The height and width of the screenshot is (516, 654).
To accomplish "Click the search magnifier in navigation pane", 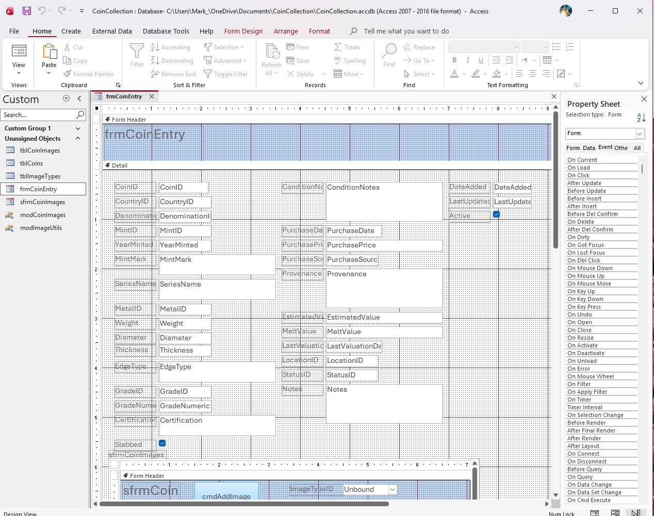I will click(80, 114).
